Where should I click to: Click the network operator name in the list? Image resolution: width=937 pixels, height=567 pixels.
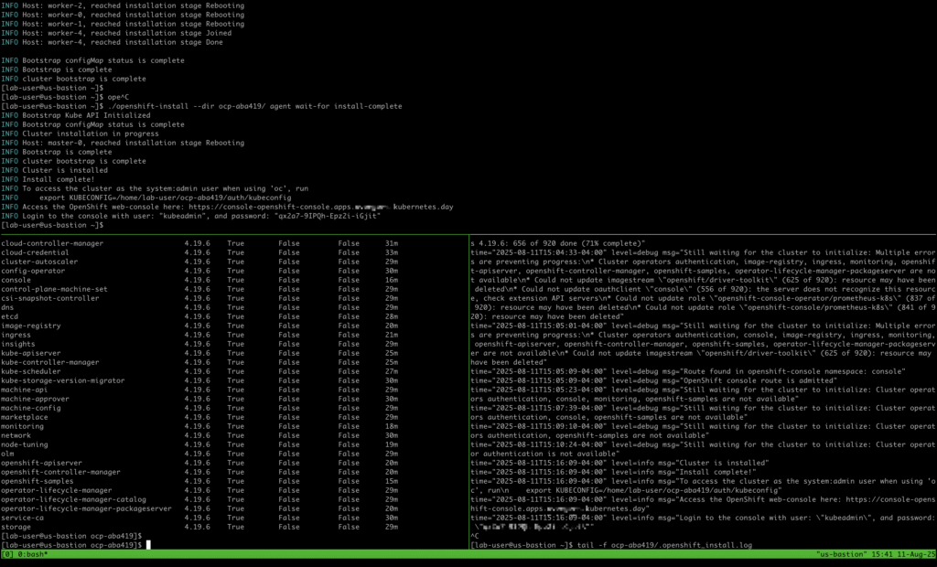point(16,435)
